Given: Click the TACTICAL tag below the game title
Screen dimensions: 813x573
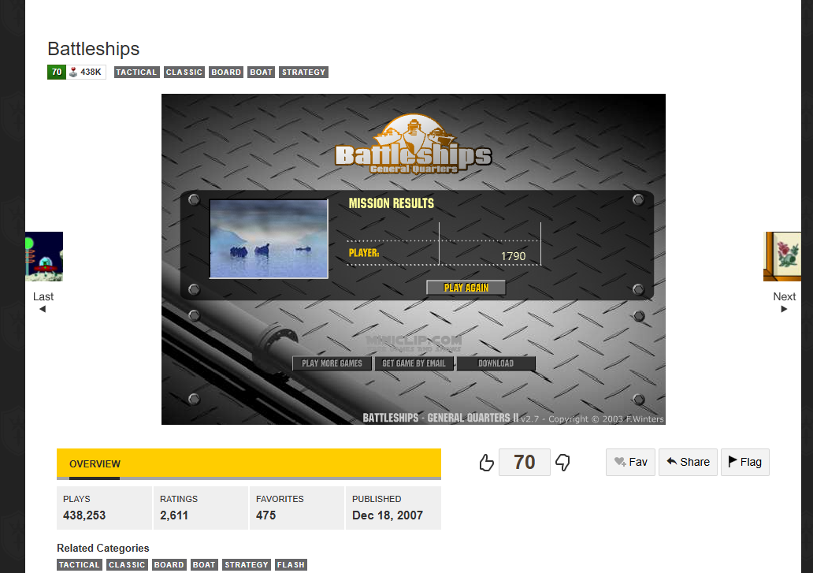Looking at the screenshot, I should click(x=137, y=73).
